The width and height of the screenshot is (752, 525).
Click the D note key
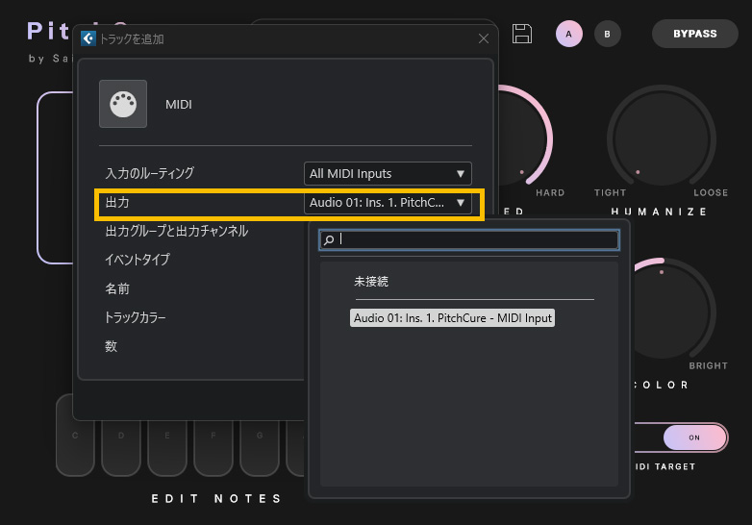[x=121, y=447]
